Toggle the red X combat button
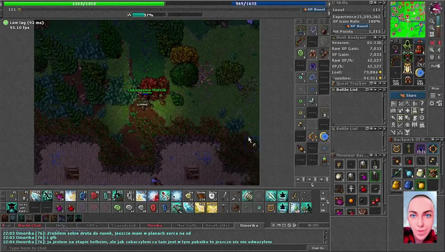445x252 pixels. (432, 42)
